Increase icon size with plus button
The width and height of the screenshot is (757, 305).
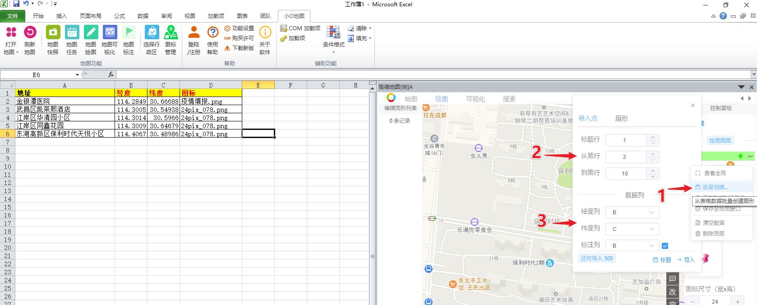(x=738, y=301)
